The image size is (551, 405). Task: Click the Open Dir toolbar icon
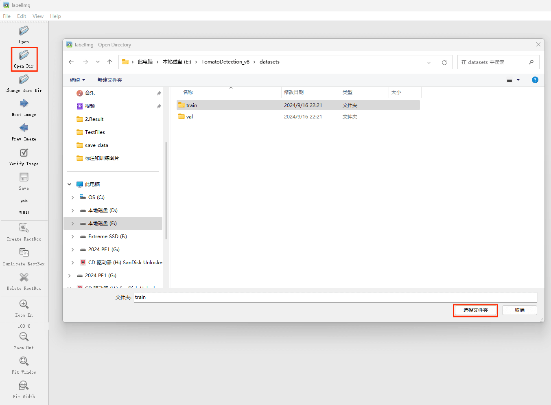coord(24,55)
